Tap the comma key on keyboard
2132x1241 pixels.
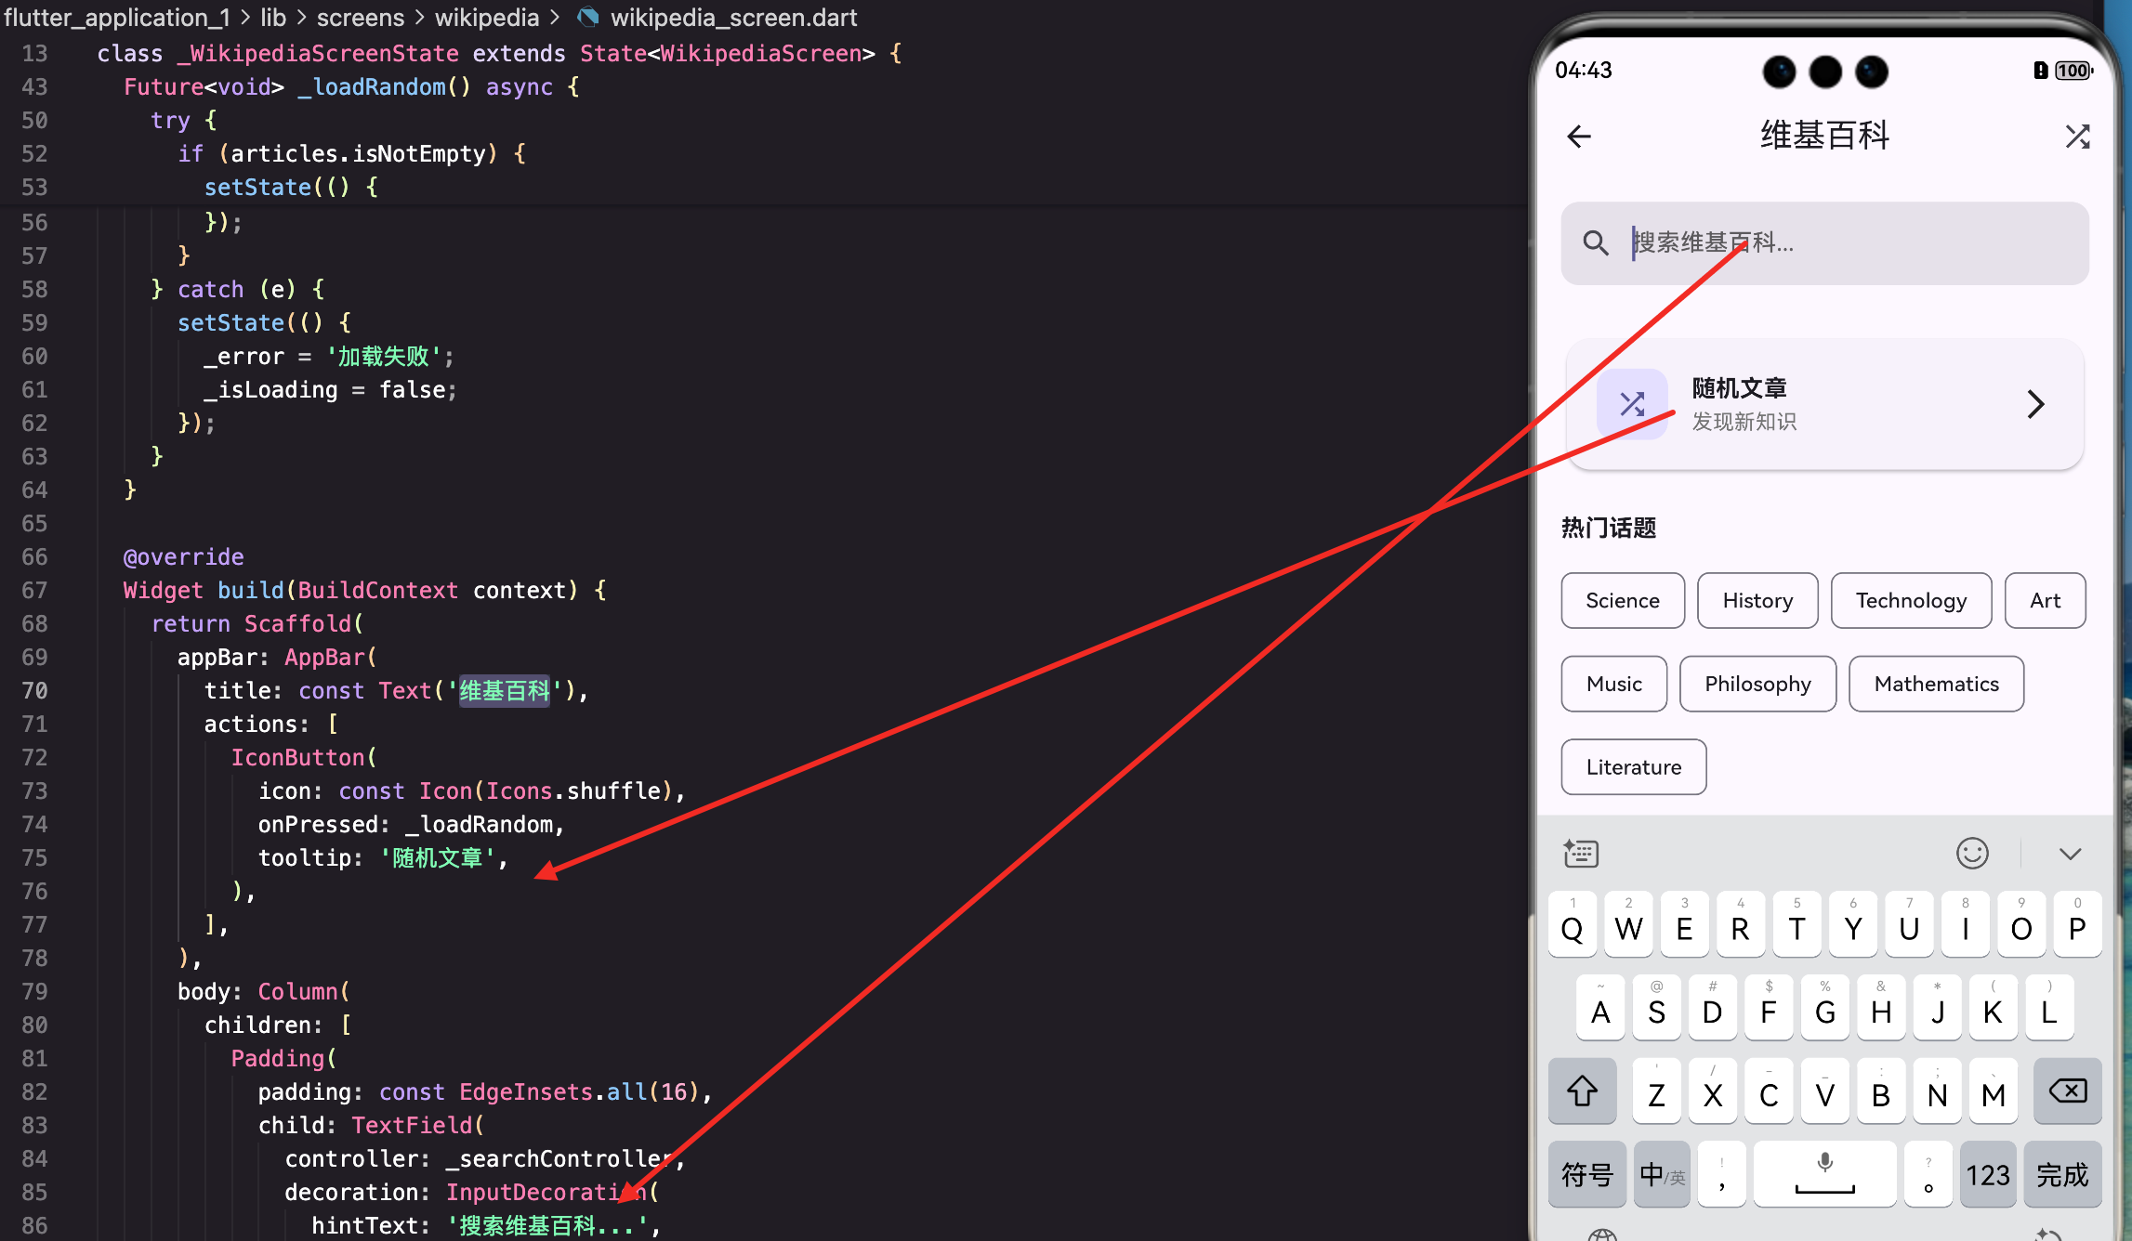tap(1722, 1174)
